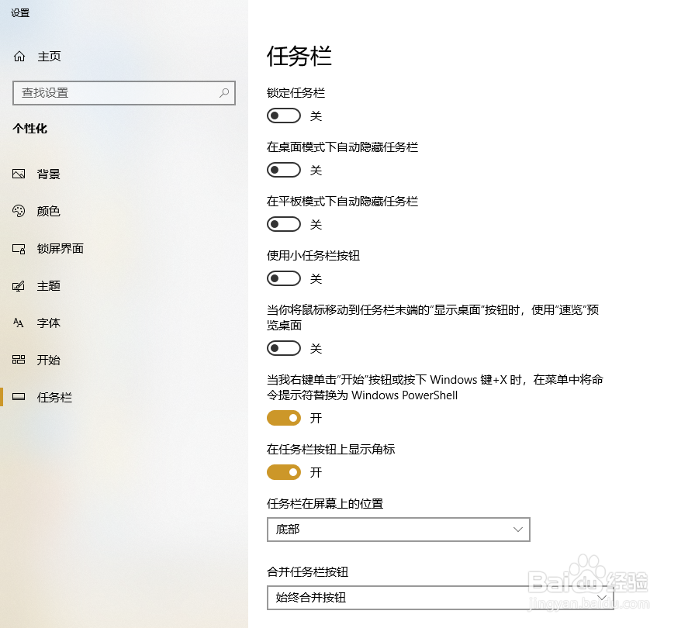The image size is (688, 628).
Task: Disable the Windows PowerShell replacement switch
Action: point(284,418)
